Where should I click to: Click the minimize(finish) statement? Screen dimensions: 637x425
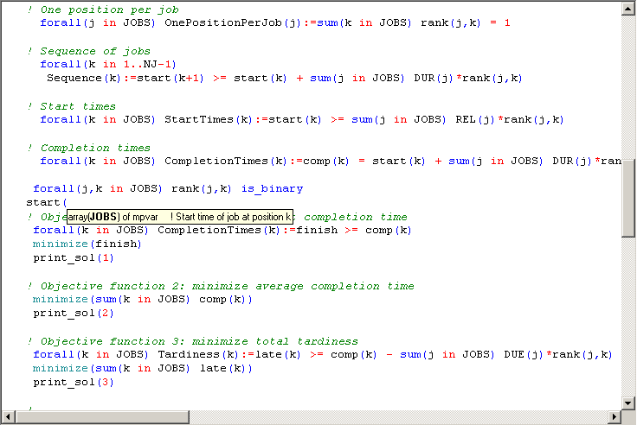pos(87,244)
